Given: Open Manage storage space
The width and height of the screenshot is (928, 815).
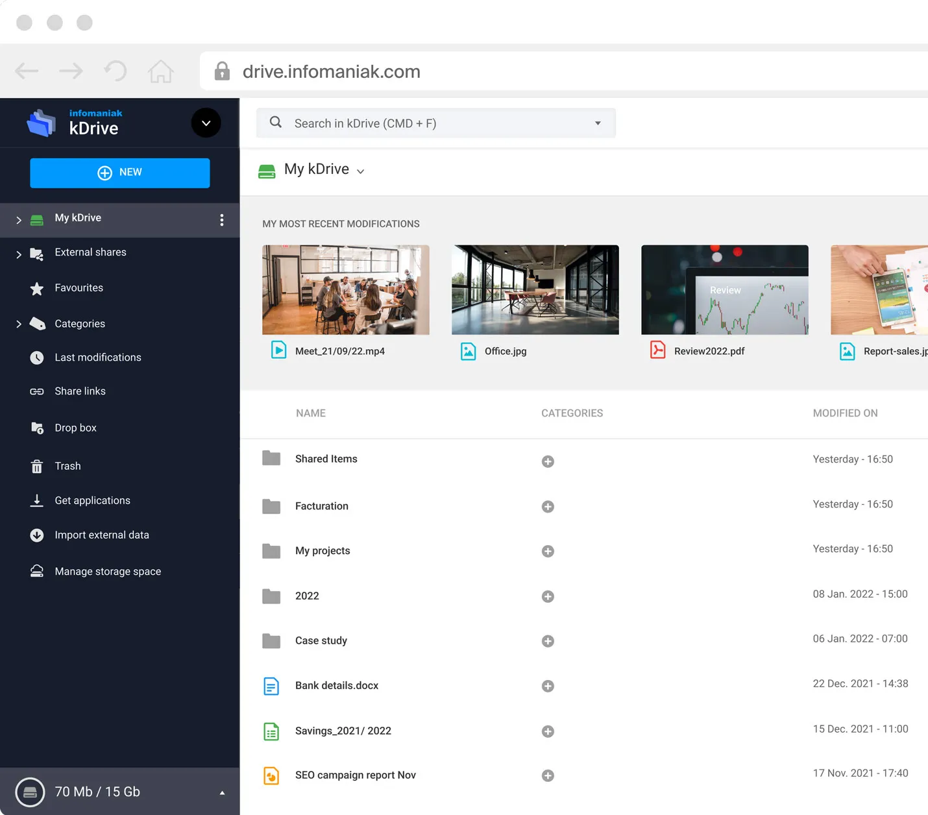Looking at the screenshot, I should click(x=108, y=572).
